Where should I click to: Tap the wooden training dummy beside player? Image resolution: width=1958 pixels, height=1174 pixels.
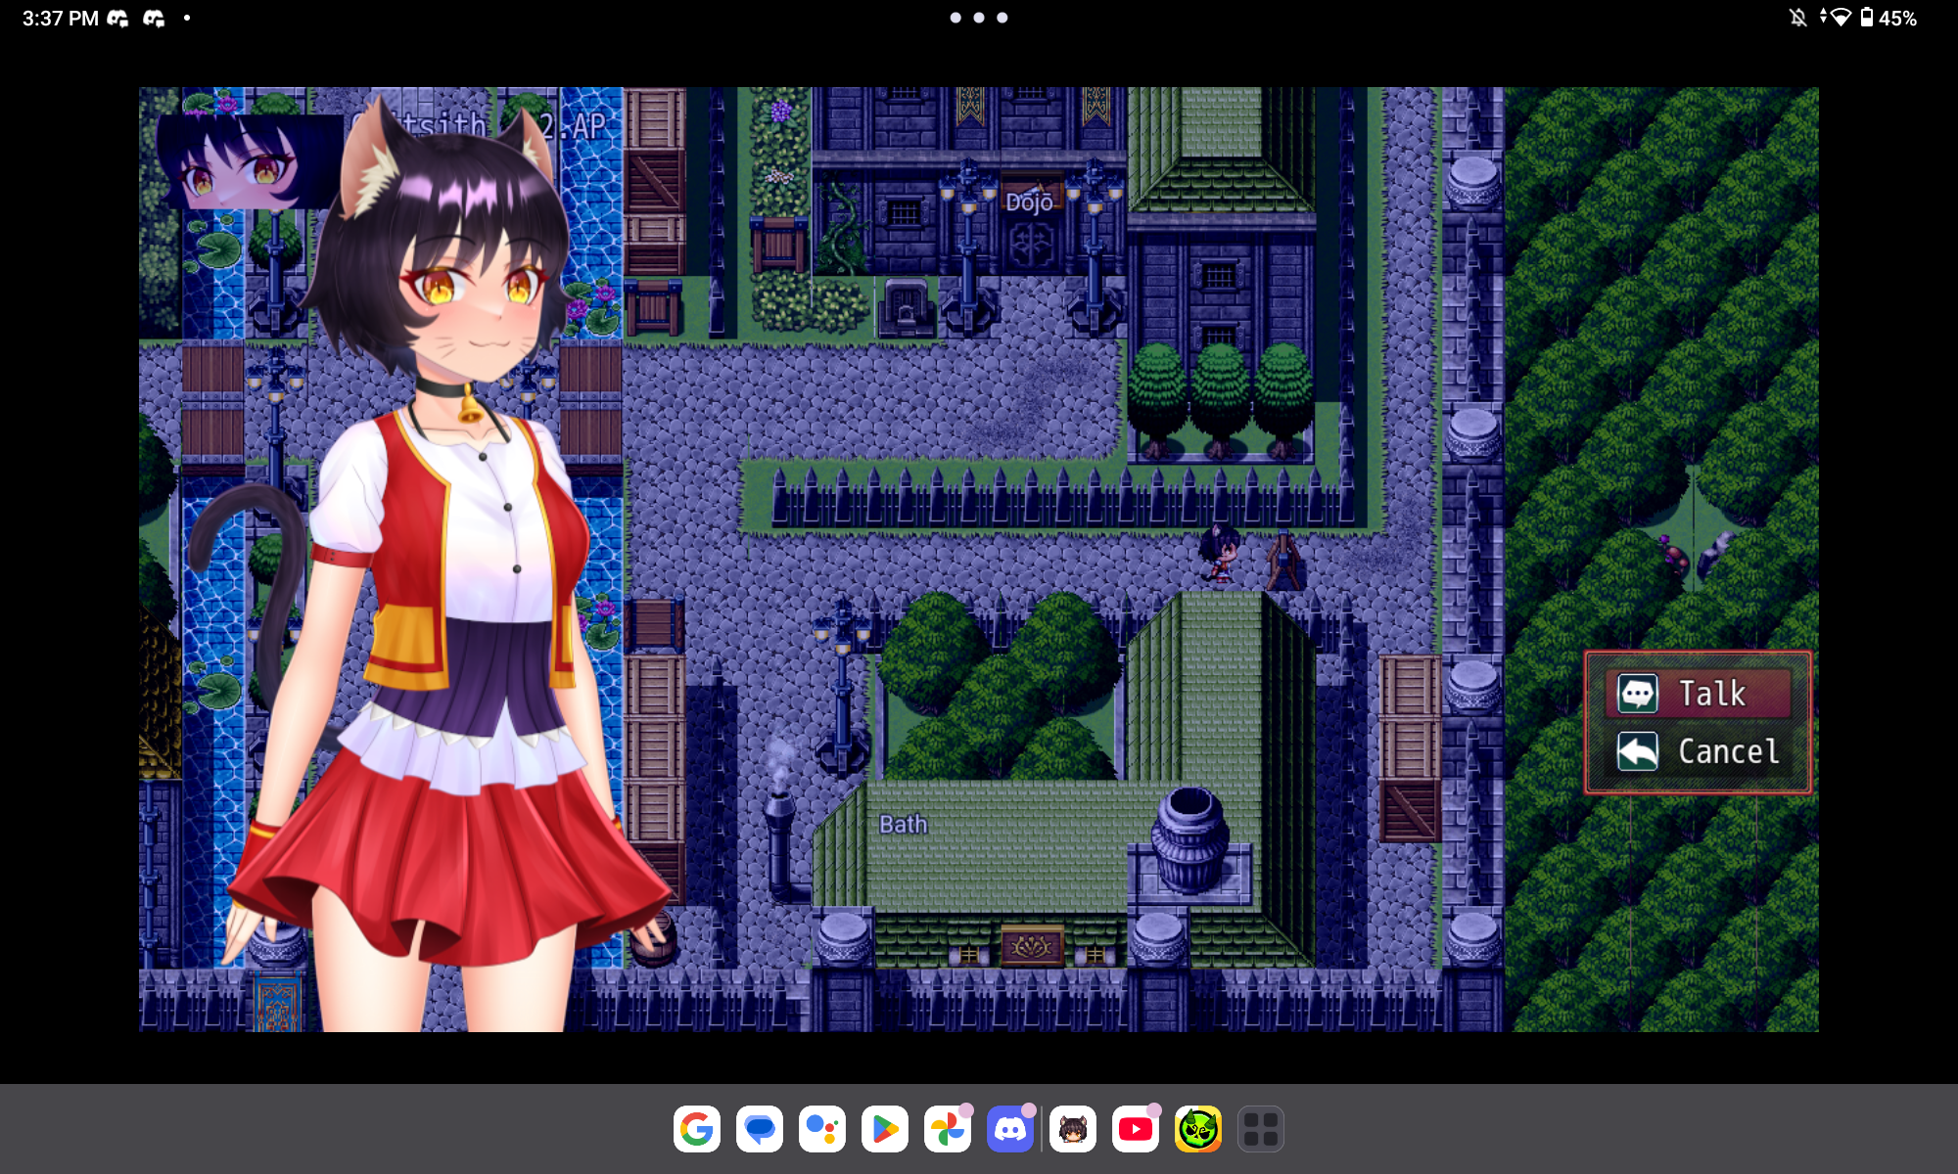pos(1283,561)
